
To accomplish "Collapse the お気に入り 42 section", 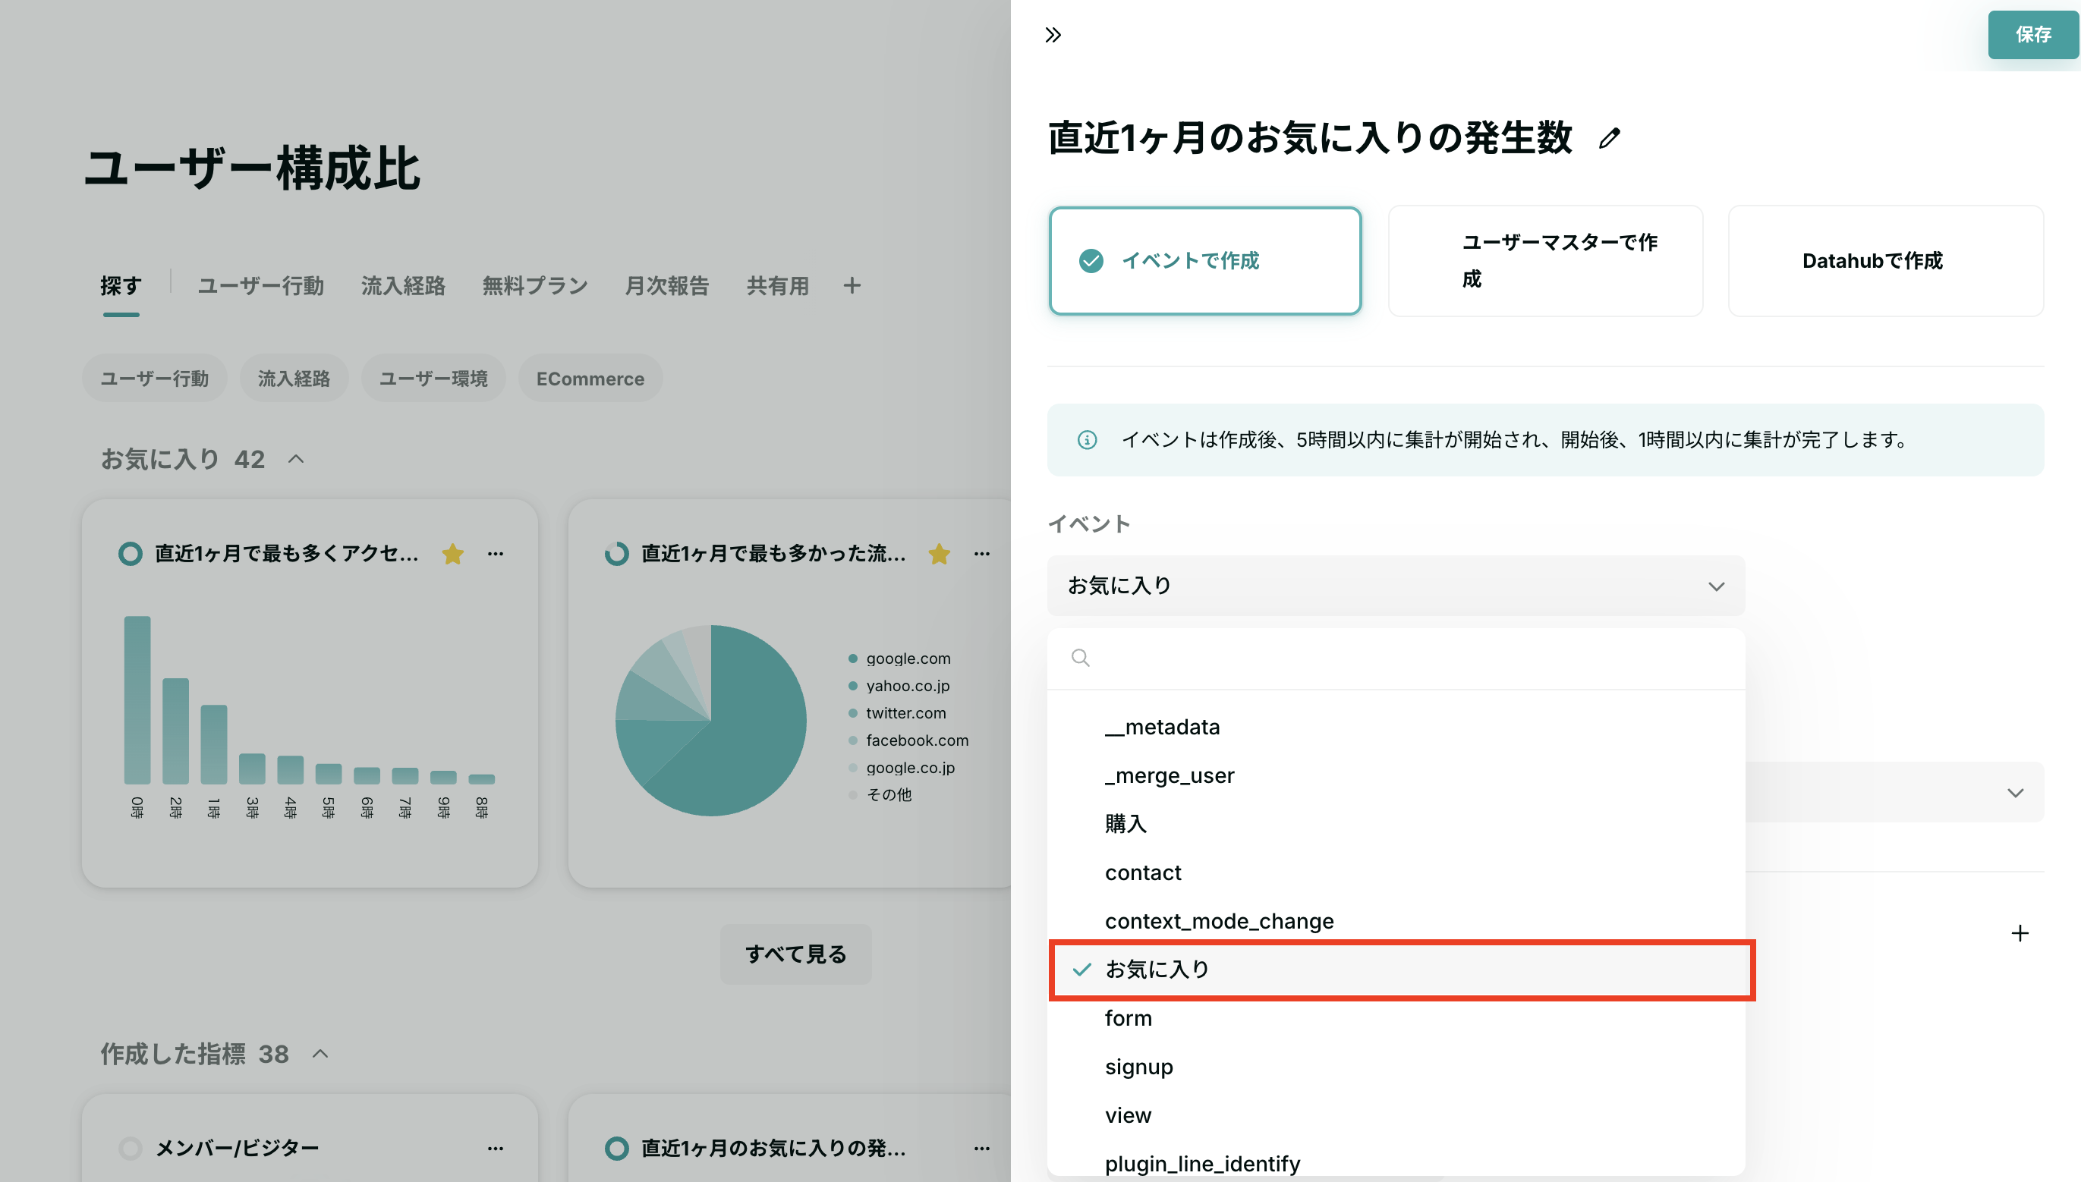I will (296, 460).
